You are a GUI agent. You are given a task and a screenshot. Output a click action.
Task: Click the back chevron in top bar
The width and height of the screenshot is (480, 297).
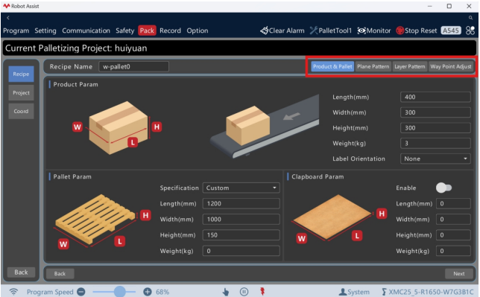[8, 18]
